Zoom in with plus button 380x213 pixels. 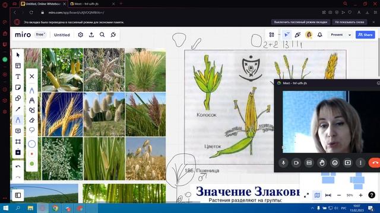(x=360, y=195)
